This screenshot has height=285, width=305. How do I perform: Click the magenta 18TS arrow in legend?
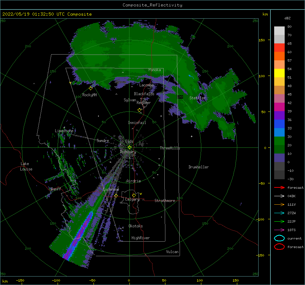pyautogui.click(x=279, y=230)
